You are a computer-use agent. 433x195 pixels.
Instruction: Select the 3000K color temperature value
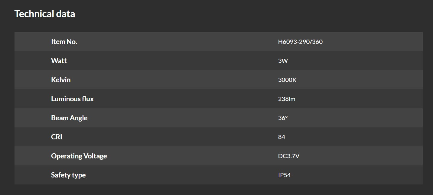(x=287, y=80)
